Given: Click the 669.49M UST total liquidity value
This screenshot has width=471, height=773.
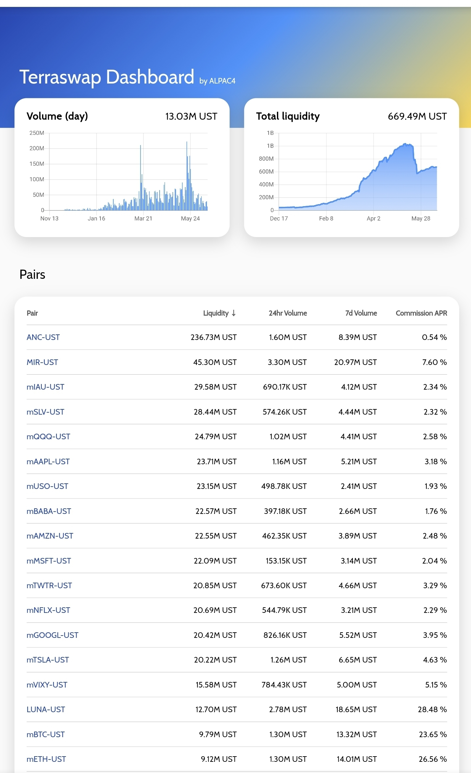Looking at the screenshot, I should pyautogui.click(x=417, y=116).
